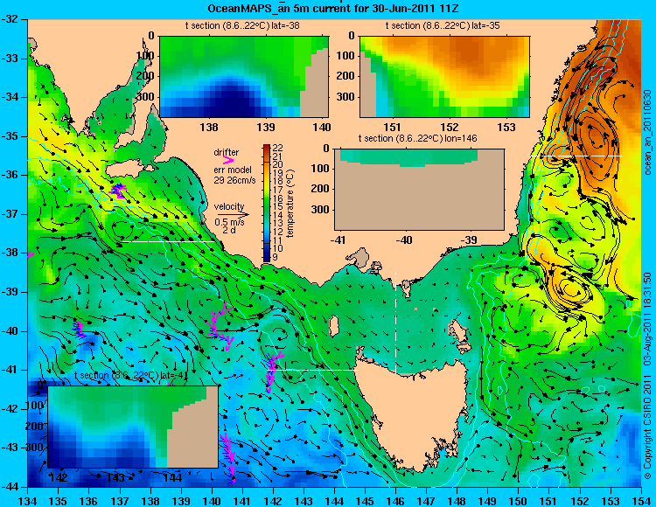Viewport: 656px width, 507px height.
Task: Click the dark blue 9 end of color bar
Action: [267, 258]
